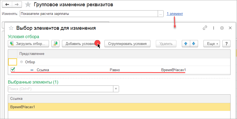
Task: Click the Изменять field with Показатели расчета зарплаты
Action: pyautogui.click(x=89, y=14)
